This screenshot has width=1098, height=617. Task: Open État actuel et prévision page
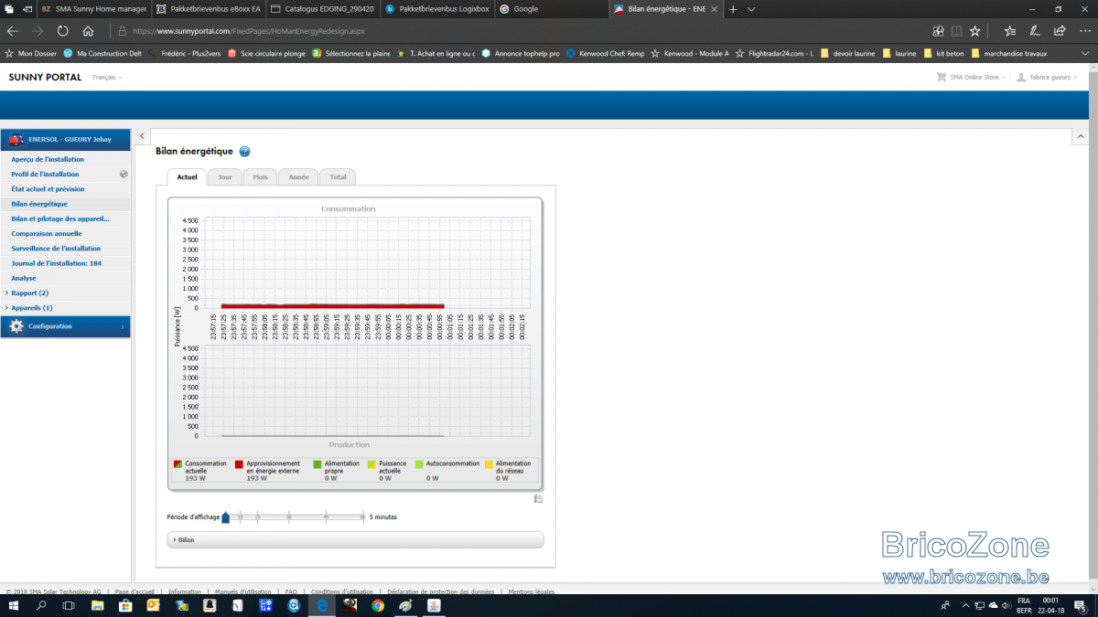click(48, 188)
